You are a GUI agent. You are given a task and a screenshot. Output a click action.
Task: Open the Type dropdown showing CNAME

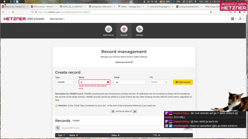click(x=65, y=82)
